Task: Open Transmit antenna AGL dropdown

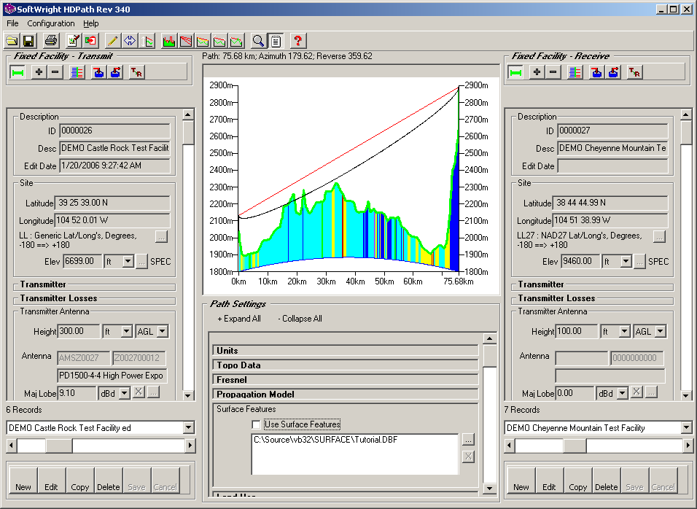Action: coord(163,331)
